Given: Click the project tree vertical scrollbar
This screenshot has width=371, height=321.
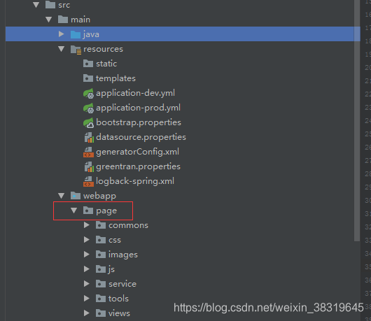Looking at the screenshot, I should pyautogui.click(x=357, y=120).
